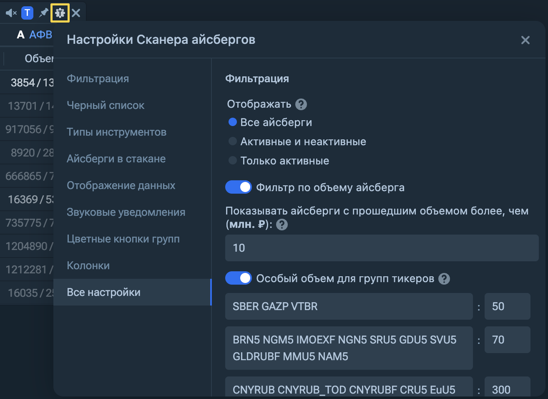The height and width of the screenshot is (399, 548).
Task: Show help tooltip next to Отображать
Action: [x=301, y=104]
